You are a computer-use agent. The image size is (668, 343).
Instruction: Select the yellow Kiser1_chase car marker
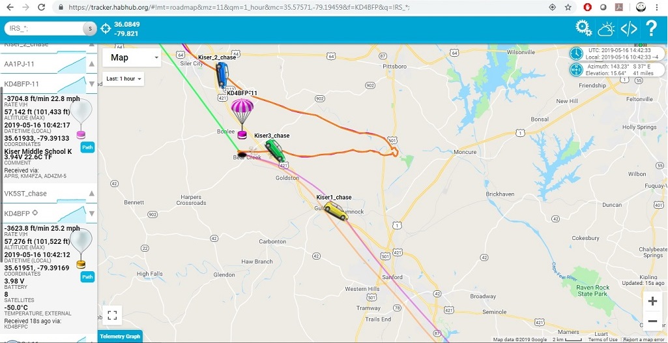click(x=336, y=211)
